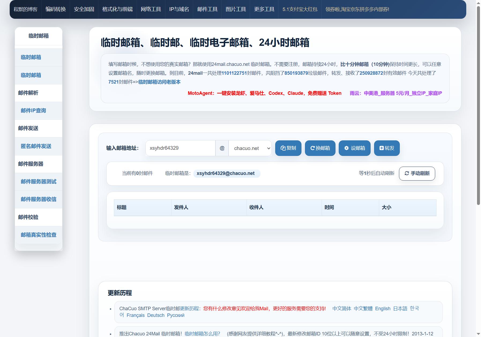Click the 设邮箱 gear button
481x337 pixels.
coord(355,148)
